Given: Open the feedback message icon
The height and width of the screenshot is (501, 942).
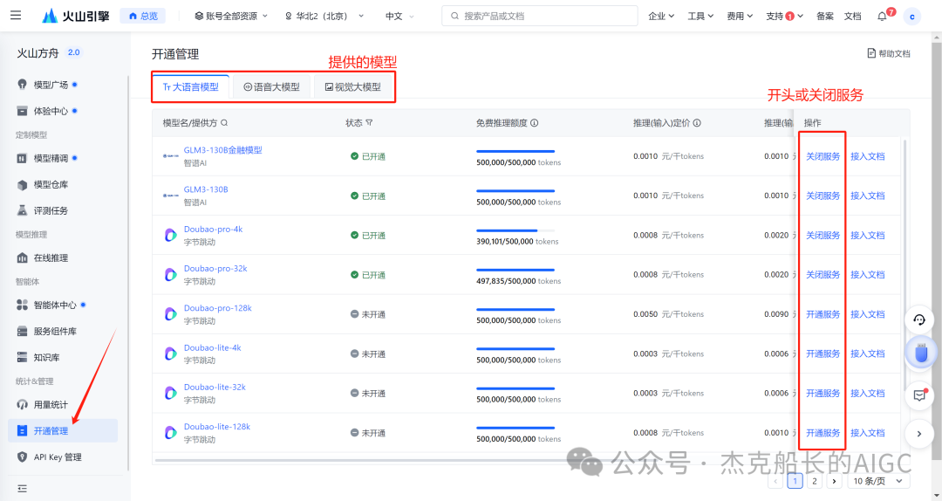Looking at the screenshot, I should click(x=919, y=395).
